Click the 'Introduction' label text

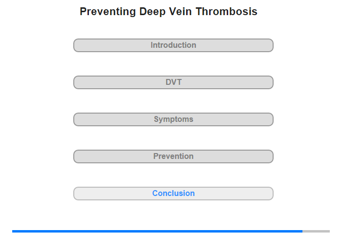[x=173, y=45]
